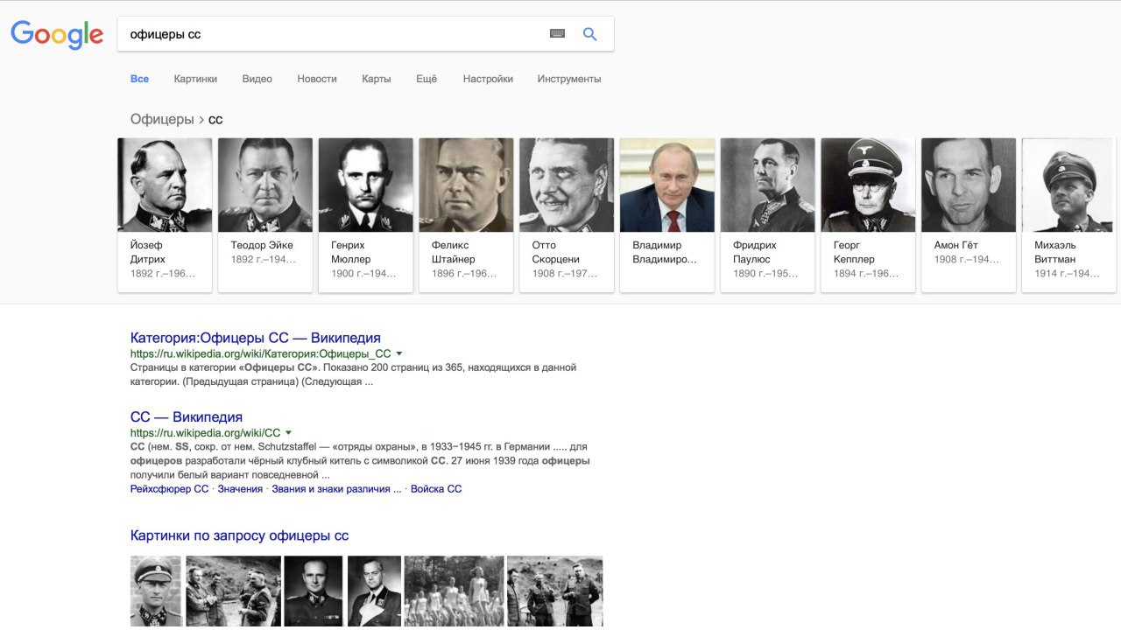Open the on-screen keyboard icon in search box
Viewport: 1121px width, 630px height.
[x=557, y=34]
